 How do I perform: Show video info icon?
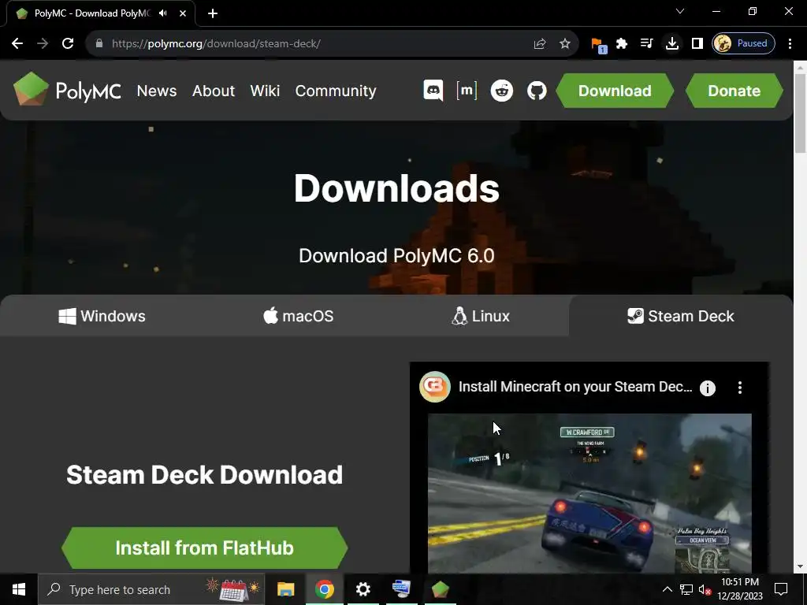[708, 388]
